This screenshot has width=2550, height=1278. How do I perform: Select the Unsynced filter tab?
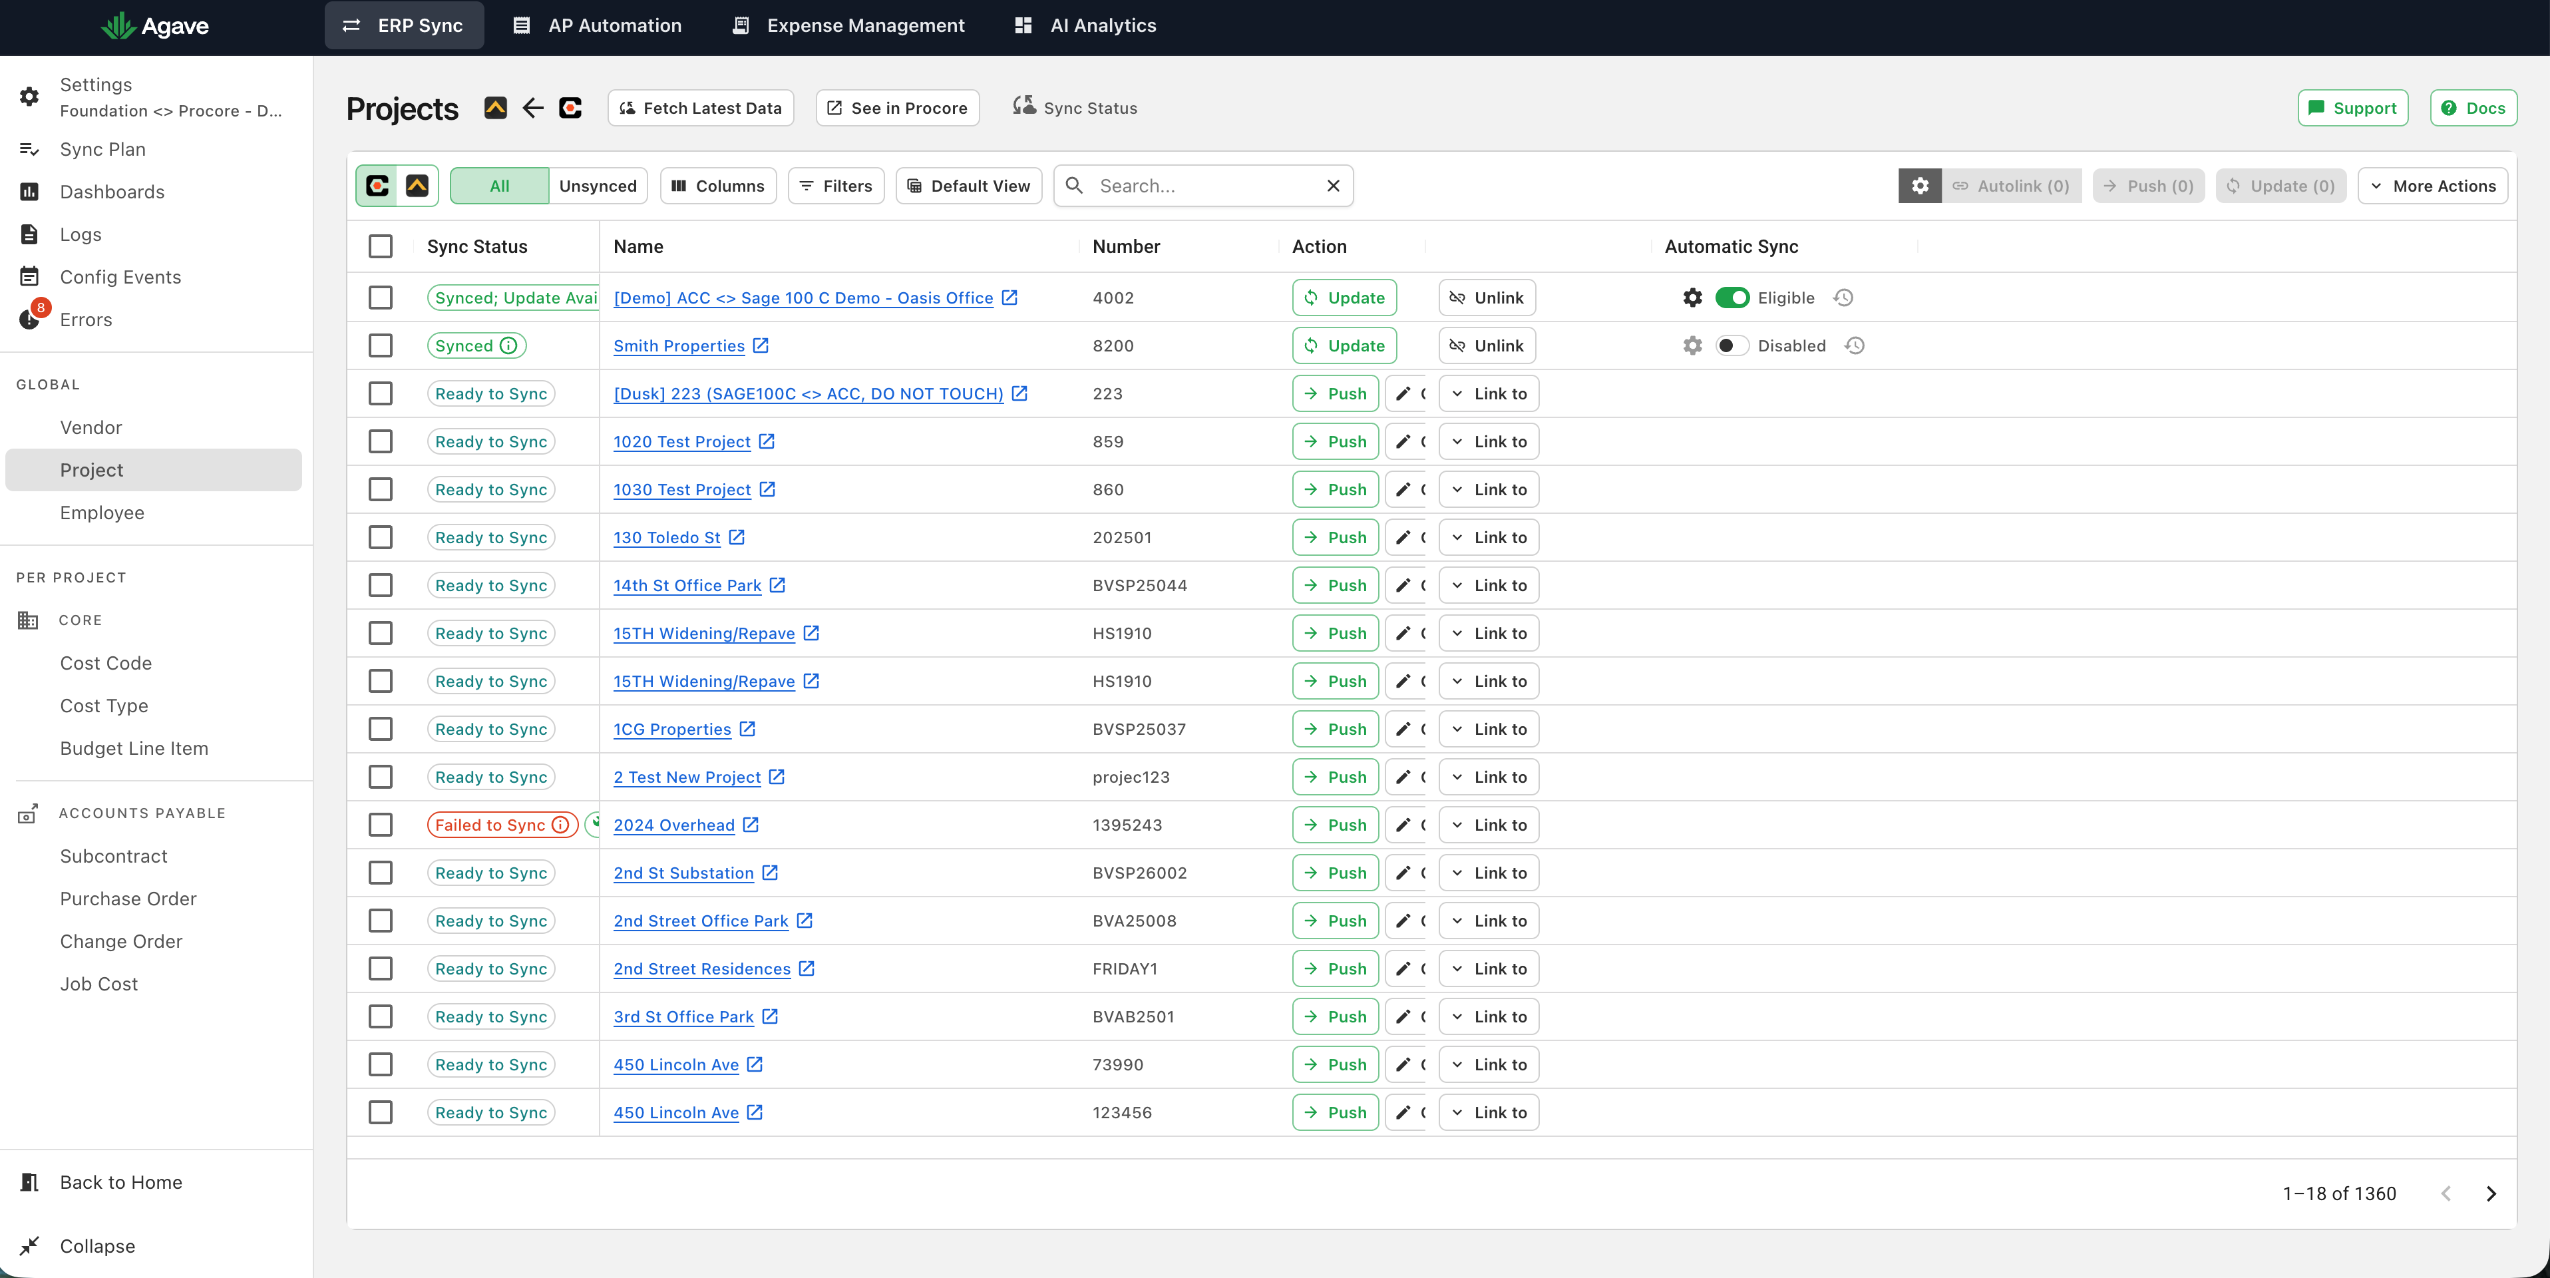[598, 186]
